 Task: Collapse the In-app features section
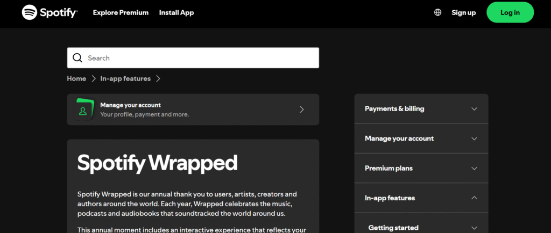(421, 198)
